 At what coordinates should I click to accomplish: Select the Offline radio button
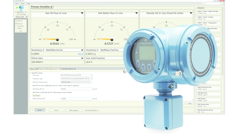pos(16,28)
